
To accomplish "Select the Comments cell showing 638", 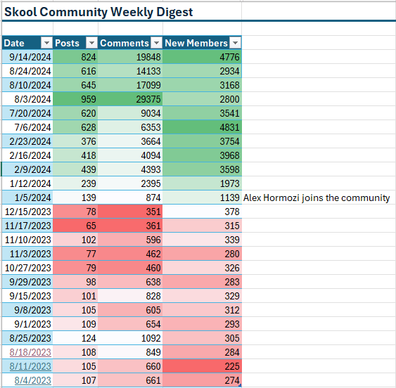I will coord(130,282).
